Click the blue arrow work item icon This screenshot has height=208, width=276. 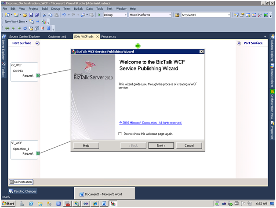(x=37, y=22)
